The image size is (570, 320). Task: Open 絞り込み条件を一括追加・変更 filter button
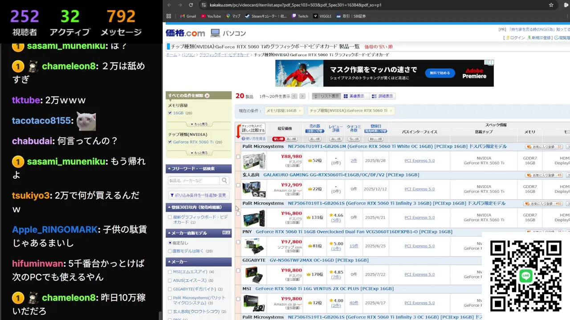click(x=198, y=195)
